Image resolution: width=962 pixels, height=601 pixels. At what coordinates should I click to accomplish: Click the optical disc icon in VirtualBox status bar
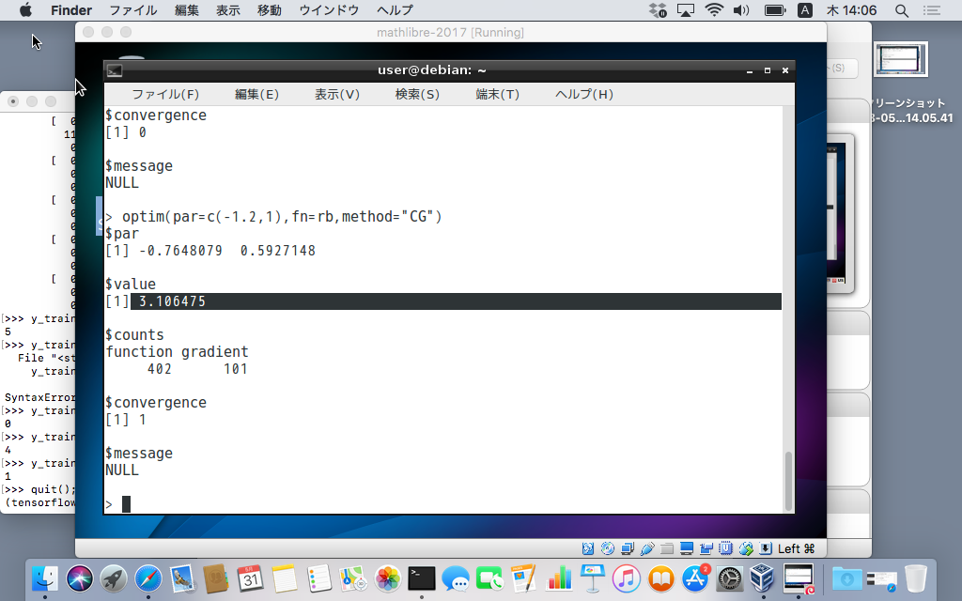[x=607, y=548]
